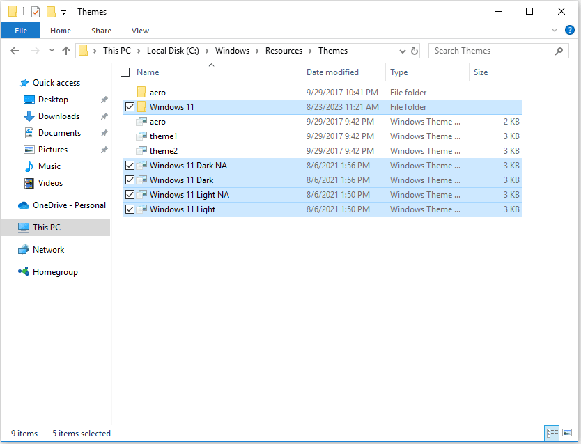Click the OneDrive - Personal cloud icon
This screenshot has width=581, height=444.
pyautogui.click(x=24, y=205)
